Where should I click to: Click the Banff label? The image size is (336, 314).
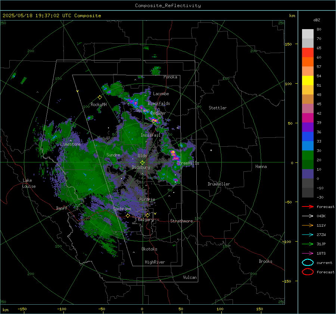pyautogui.click(x=62, y=208)
